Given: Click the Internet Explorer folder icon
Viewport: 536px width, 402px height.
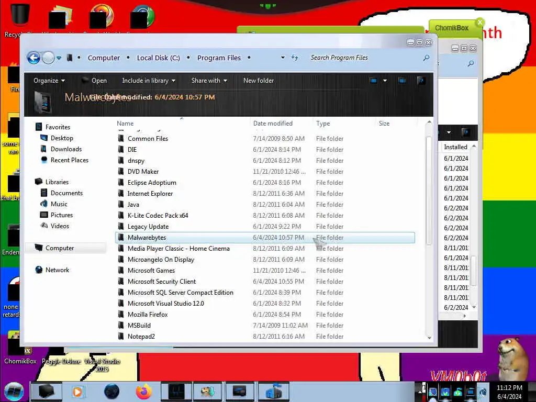Looking at the screenshot, I should point(121,194).
